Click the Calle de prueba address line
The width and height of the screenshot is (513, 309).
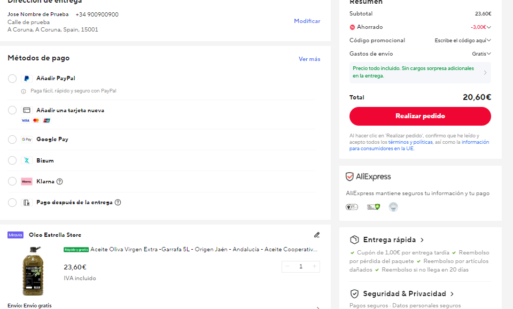pos(28,22)
